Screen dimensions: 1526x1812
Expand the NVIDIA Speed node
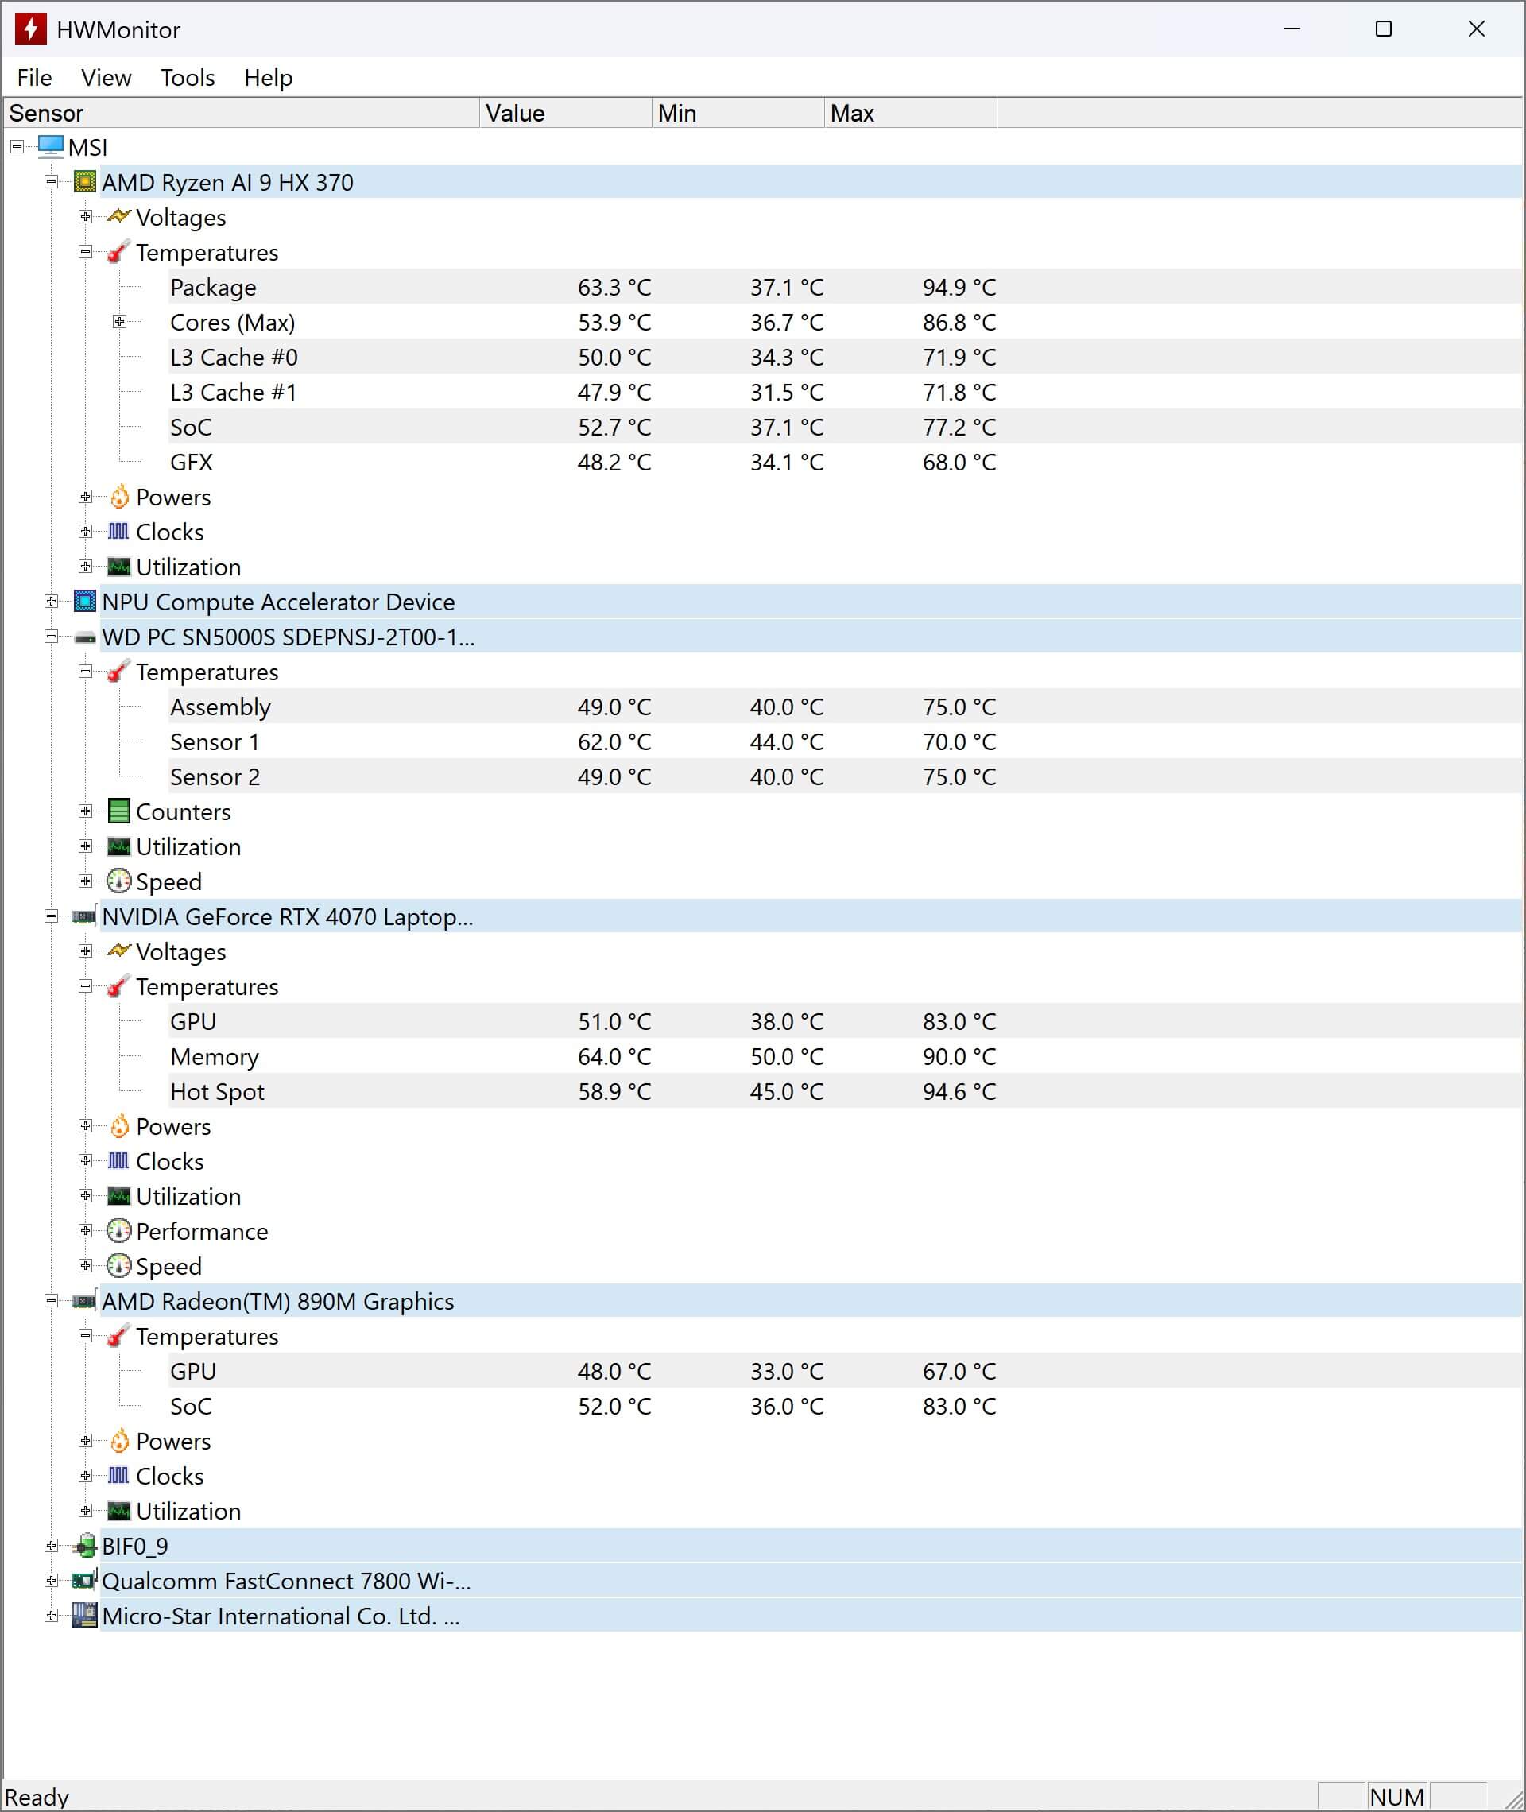coord(85,1265)
